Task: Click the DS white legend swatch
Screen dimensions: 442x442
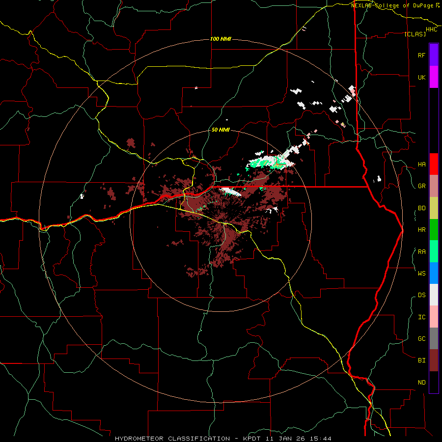Action: click(434, 295)
